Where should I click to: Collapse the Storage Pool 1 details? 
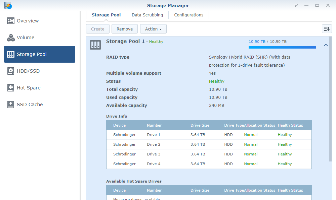click(x=326, y=45)
